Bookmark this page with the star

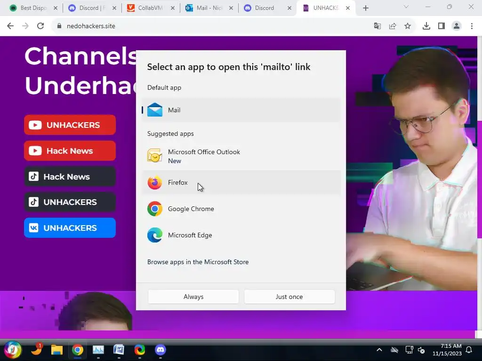pyautogui.click(x=408, y=26)
